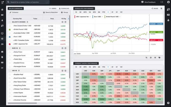Viewport: 171px width, 107px height.
Task: Click the comment bubble icon in chart toolbar
Action: pos(151,58)
